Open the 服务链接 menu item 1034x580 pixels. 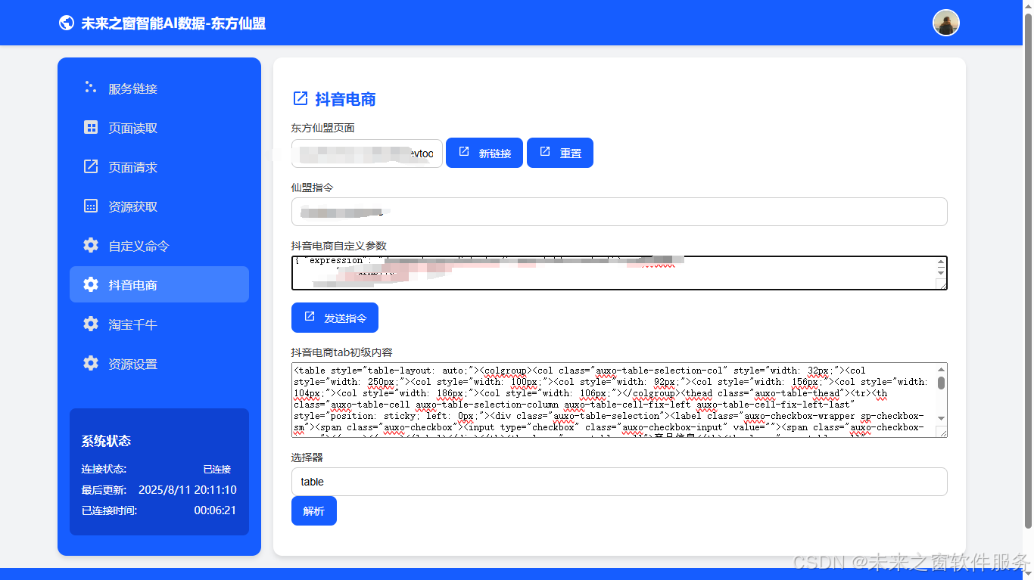159,88
